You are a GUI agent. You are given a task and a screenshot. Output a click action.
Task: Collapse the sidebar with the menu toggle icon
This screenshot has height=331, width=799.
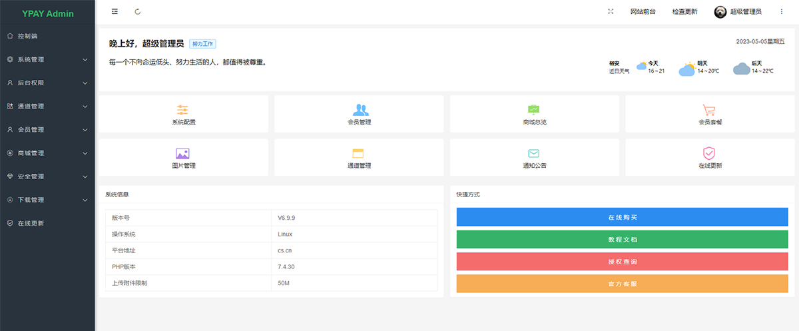115,11
